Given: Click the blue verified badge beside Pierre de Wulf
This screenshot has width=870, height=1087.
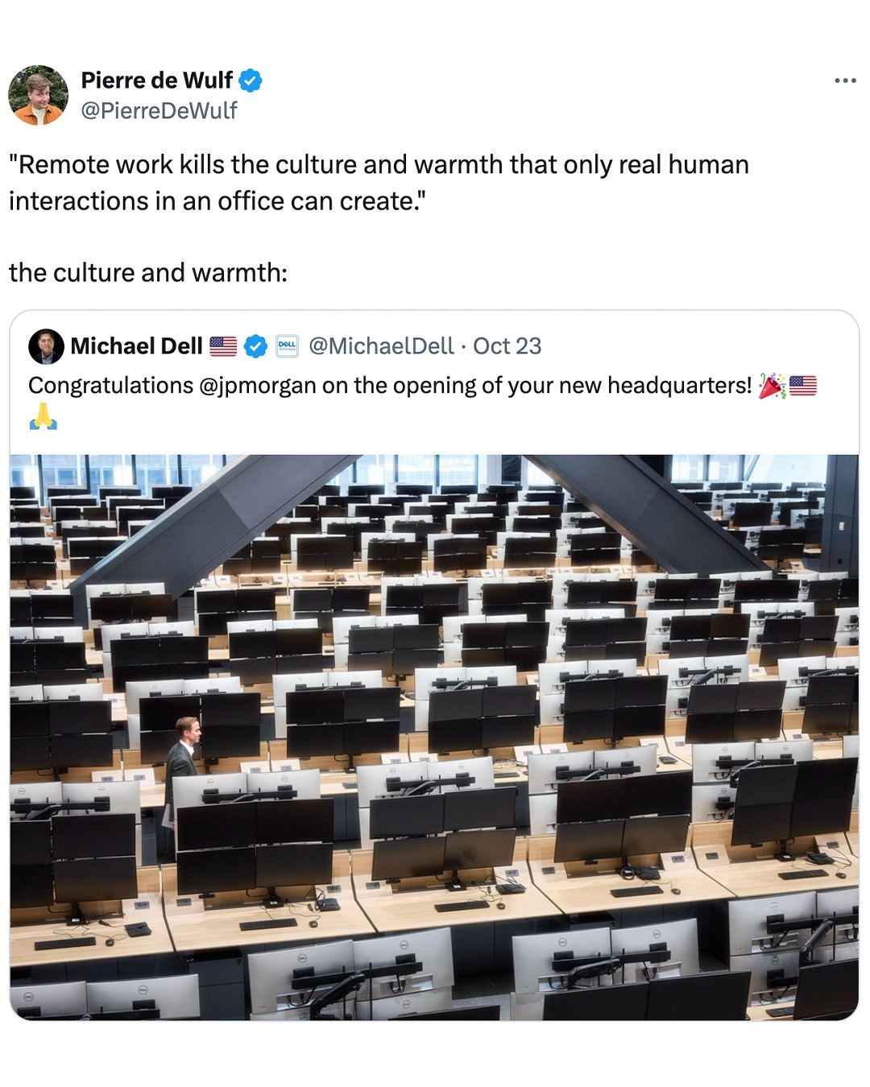Looking at the screenshot, I should 251,81.
